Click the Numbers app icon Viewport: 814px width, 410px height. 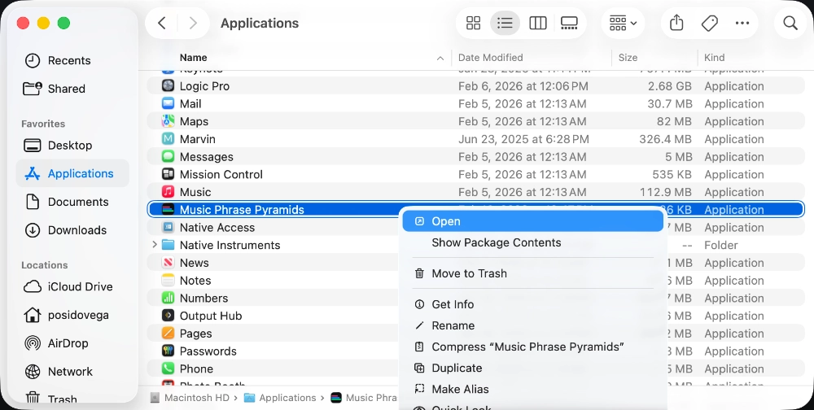(x=168, y=298)
